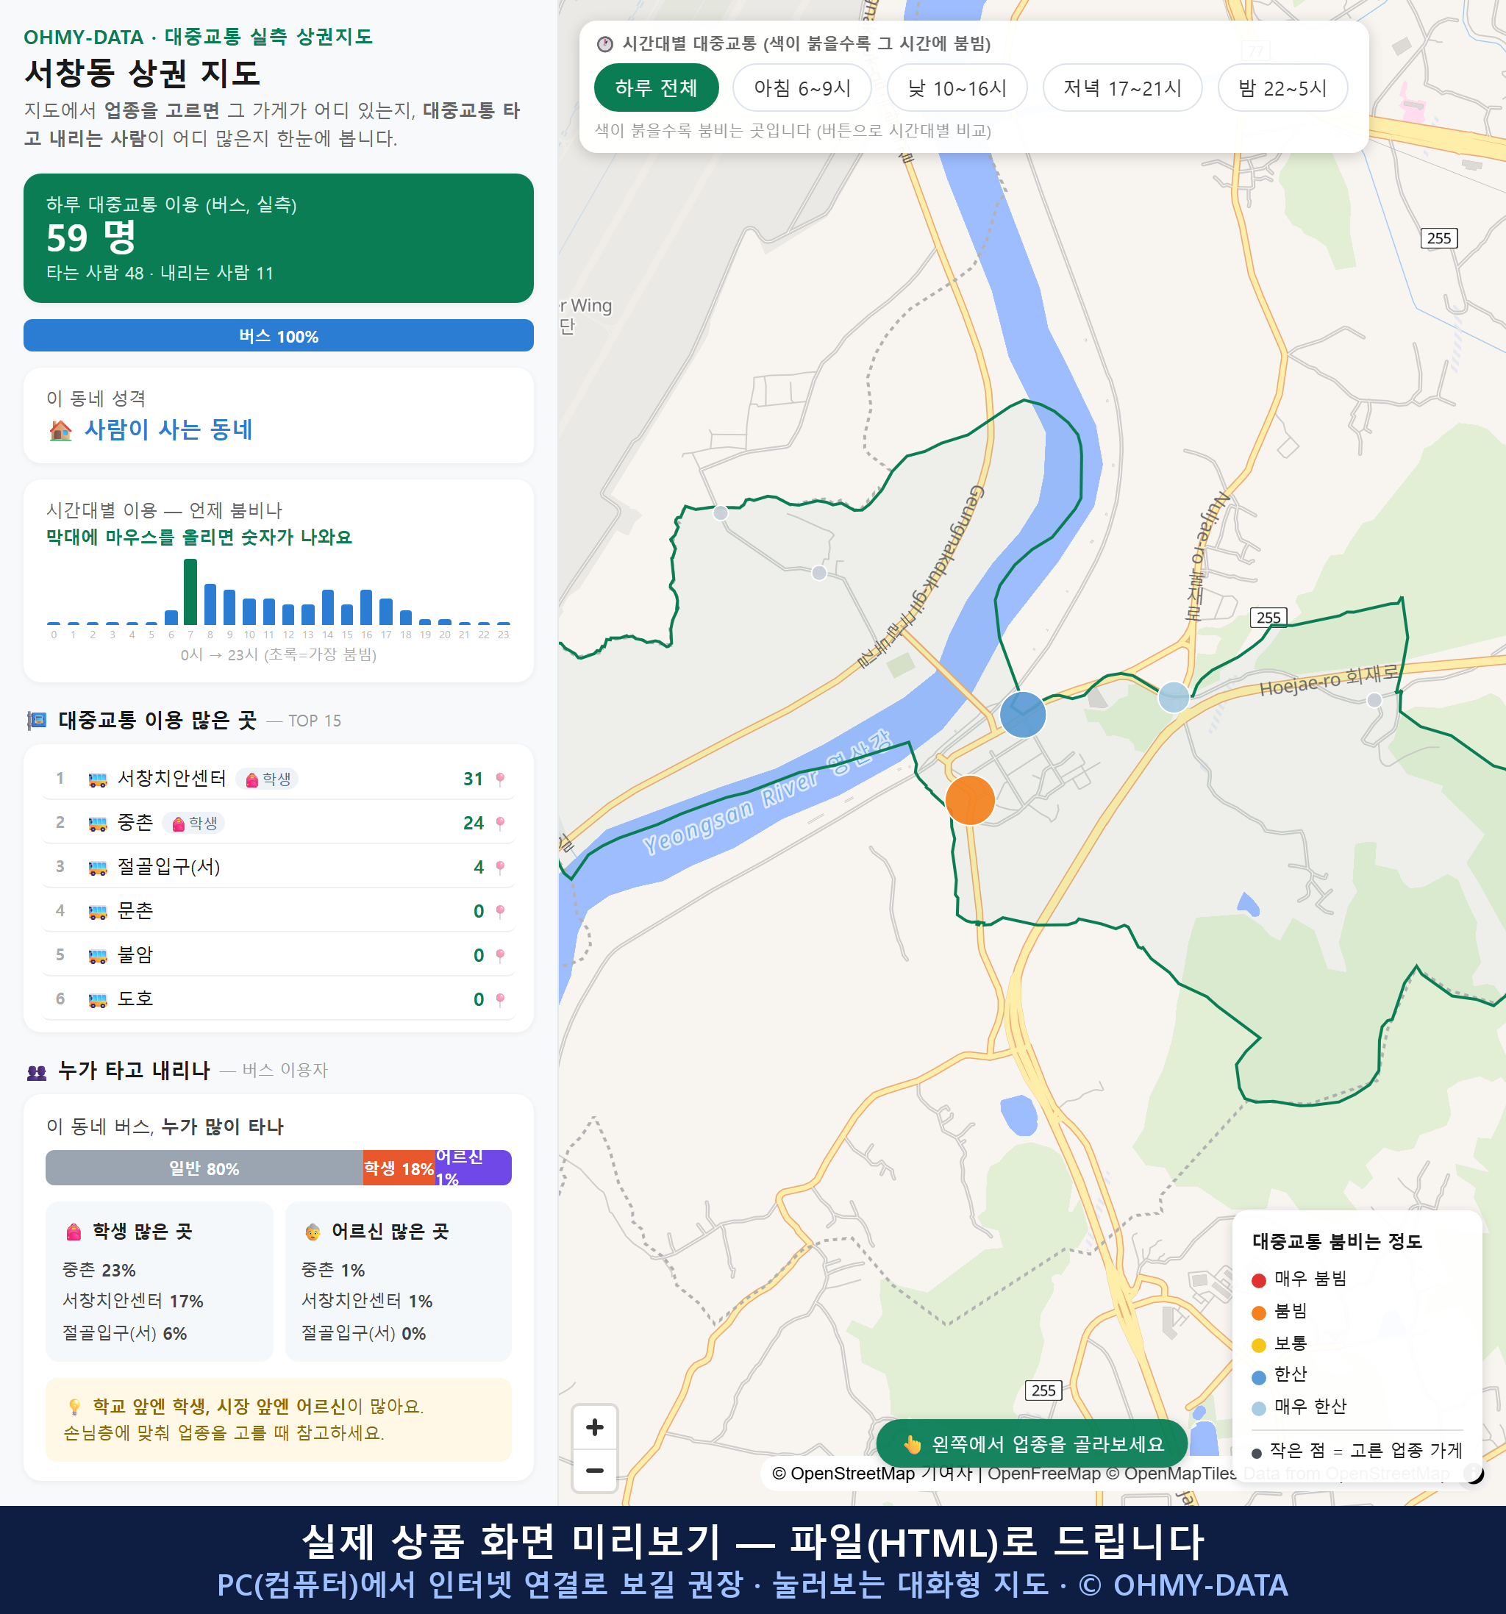Screen dimensions: 1506x1614
Task: Click the red 매우 붐빔 legend swatch
Action: tap(1258, 1280)
